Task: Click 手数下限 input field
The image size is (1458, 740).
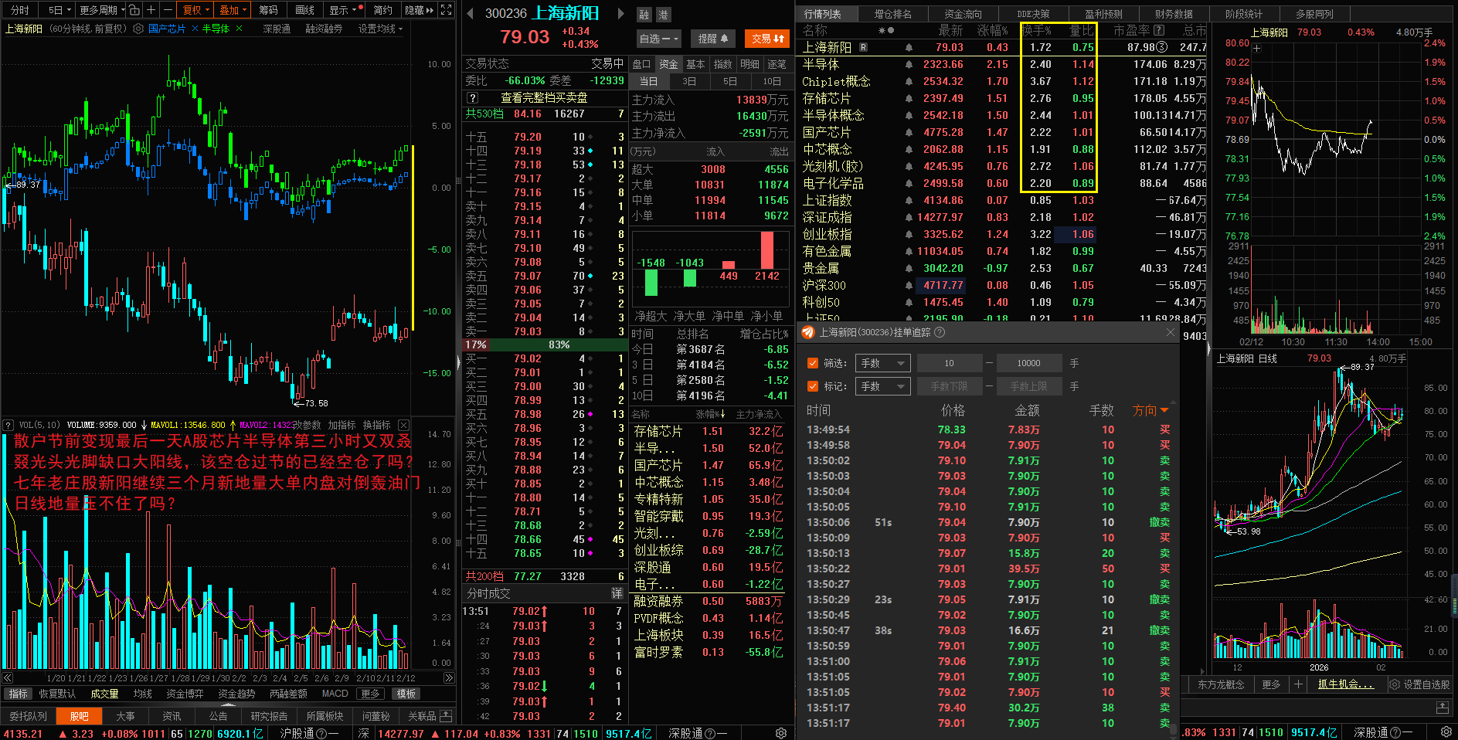Action: (x=949, y=386)
